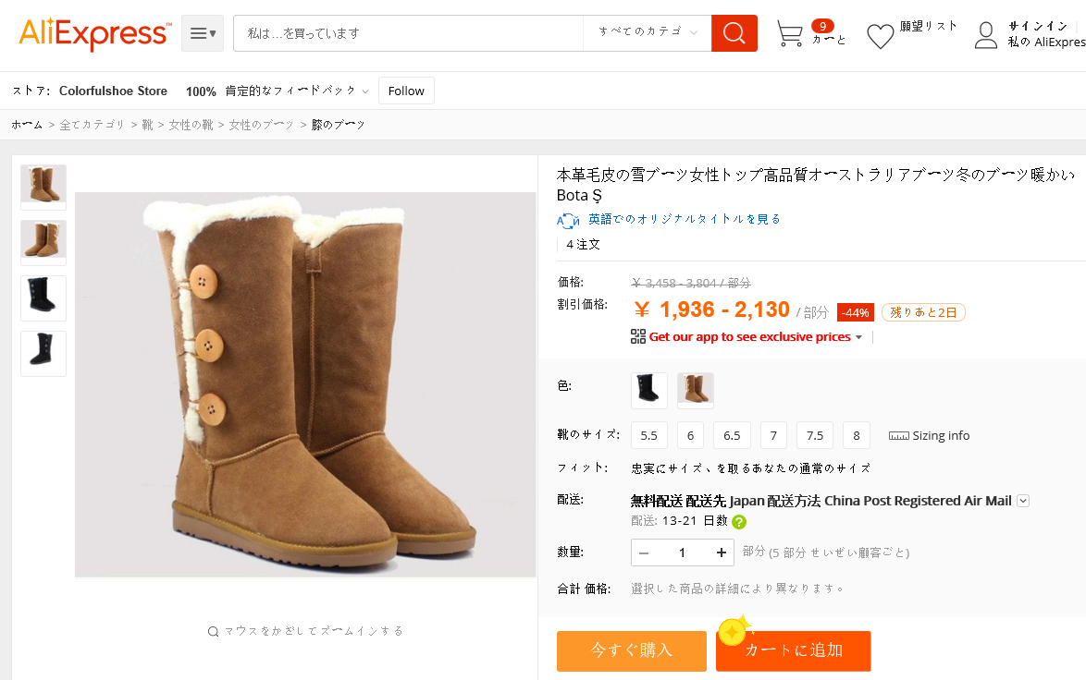Click the QR code app prices icon
The image size is (1086, 680).
click(638, 337)
